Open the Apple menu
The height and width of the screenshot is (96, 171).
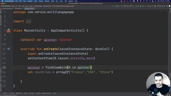tap(2, 1)
